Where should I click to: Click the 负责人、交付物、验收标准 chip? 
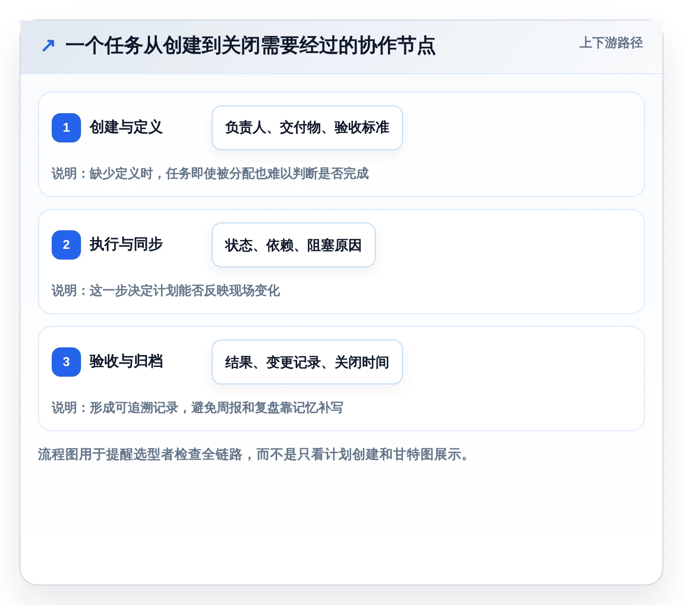click(x=307, y=128)
